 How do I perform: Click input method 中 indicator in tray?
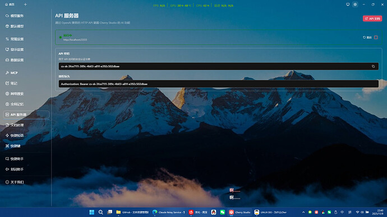pos(342,212)
